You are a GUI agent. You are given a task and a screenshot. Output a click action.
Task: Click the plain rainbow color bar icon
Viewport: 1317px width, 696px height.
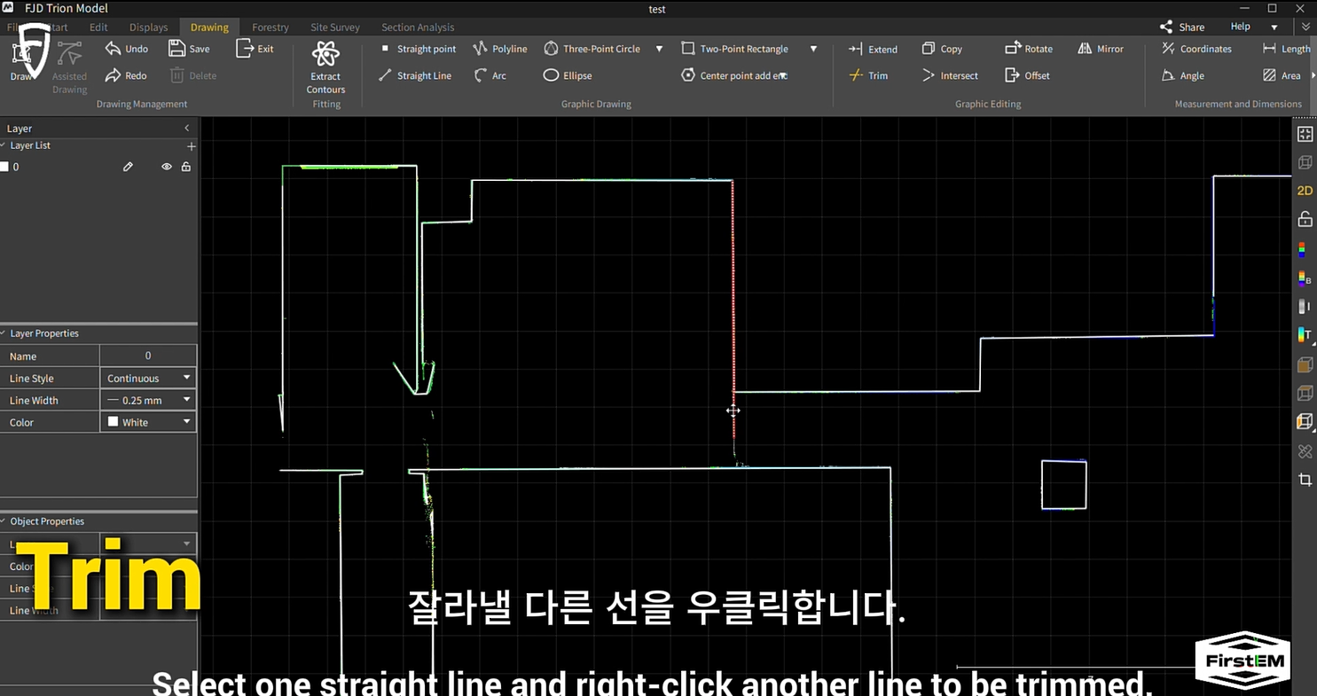tap(1302, 250)
